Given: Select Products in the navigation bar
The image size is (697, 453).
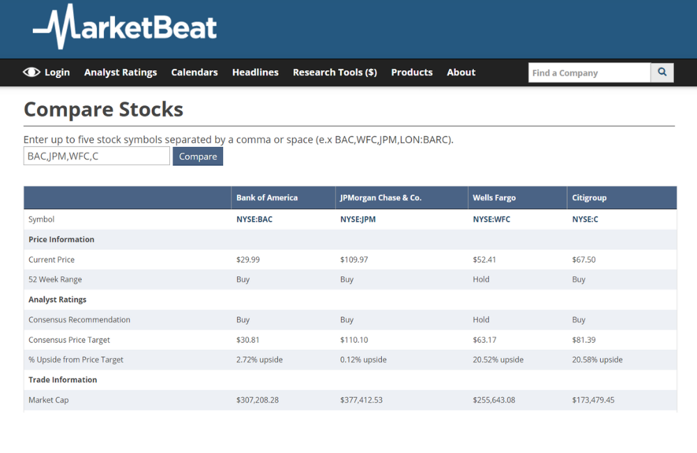Looking at the screenshot, I should click(x=412, y=72).
